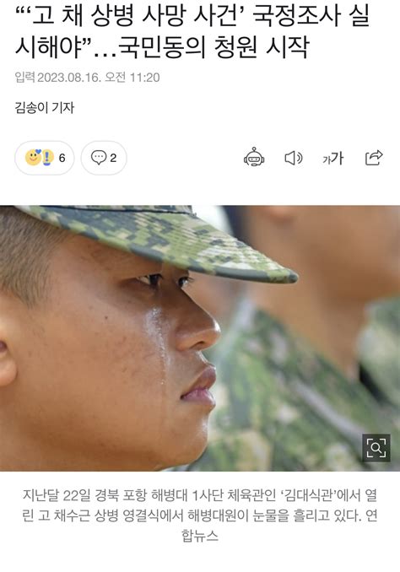
Task: Select the smiley face reaction emoji
Action: [x=33, y=158]
